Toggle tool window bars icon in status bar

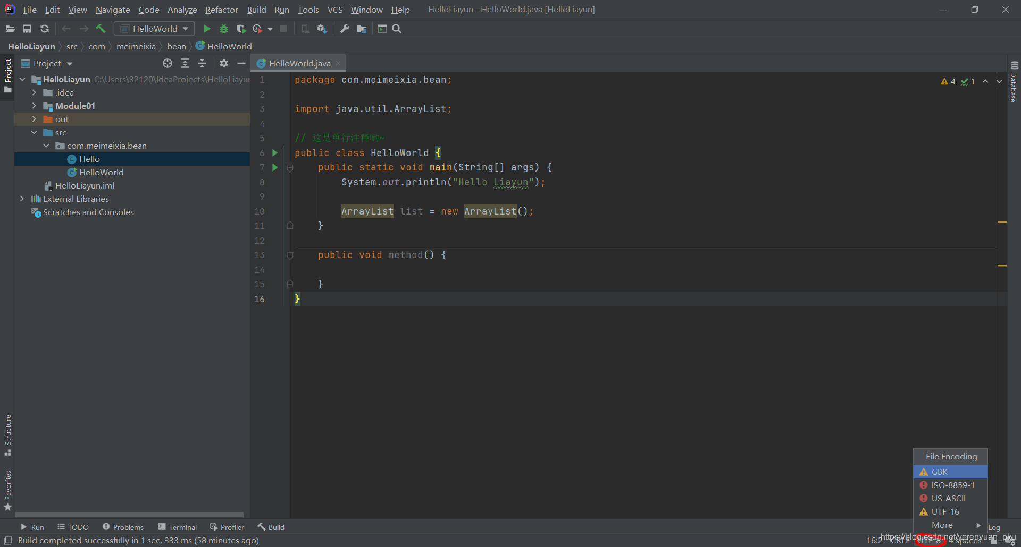(x=8, y=541)
